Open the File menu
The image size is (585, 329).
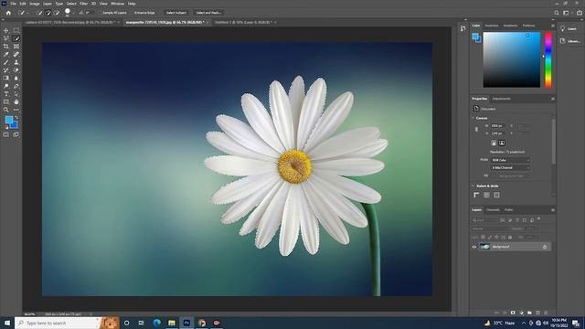pyautogui.click(x=13, y=4)
